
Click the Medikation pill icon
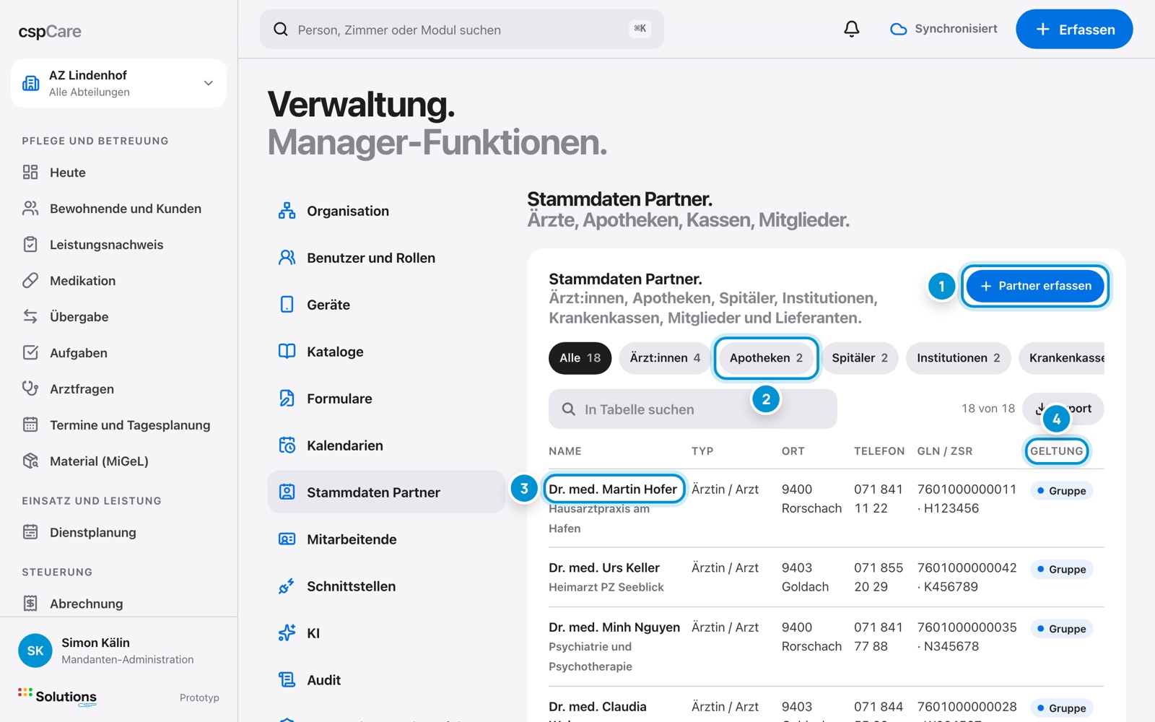[30, 280]
